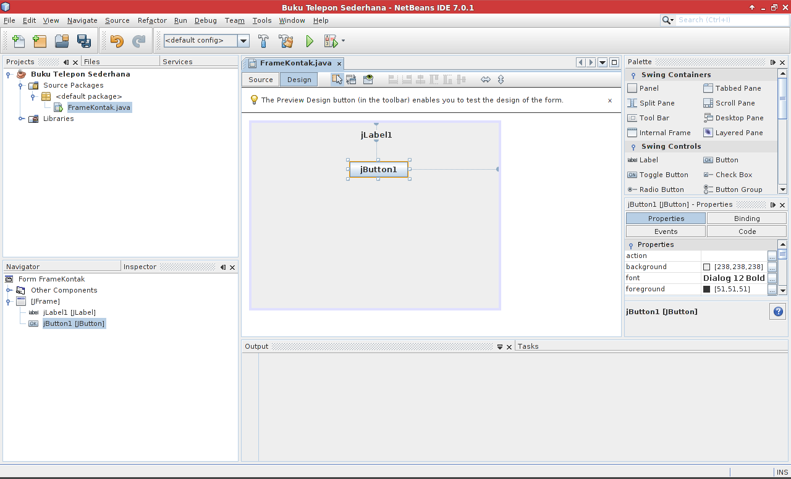Click the Debug Project icon
The width and height of the screenshot is (791, 479).
331,41
